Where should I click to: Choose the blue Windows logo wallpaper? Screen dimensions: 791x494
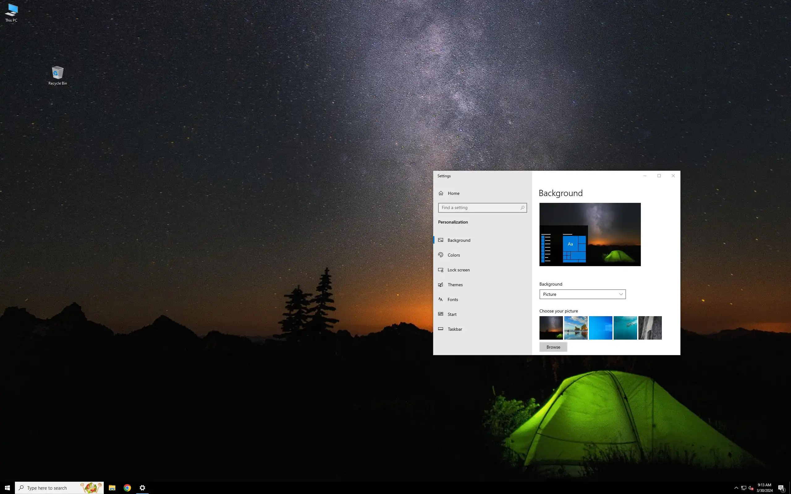pyautogui.click(x=600, y=327)
